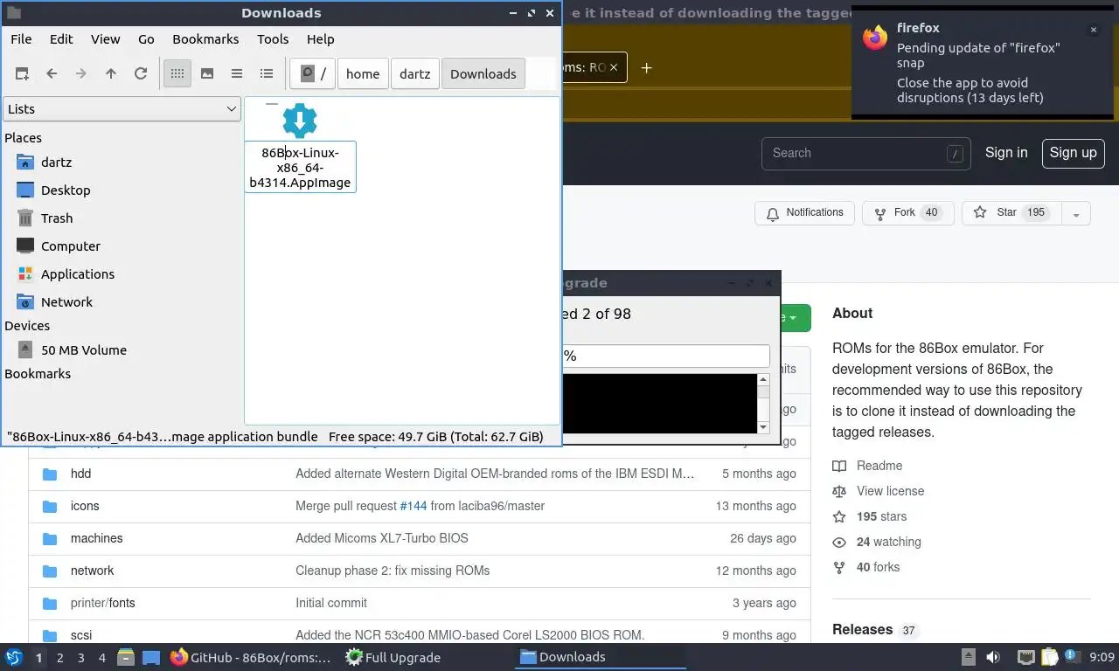
Task: Focus the GitHub Search field
Action: coord(865,153)
